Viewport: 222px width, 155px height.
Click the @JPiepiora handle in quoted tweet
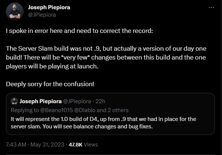(77, 101)
